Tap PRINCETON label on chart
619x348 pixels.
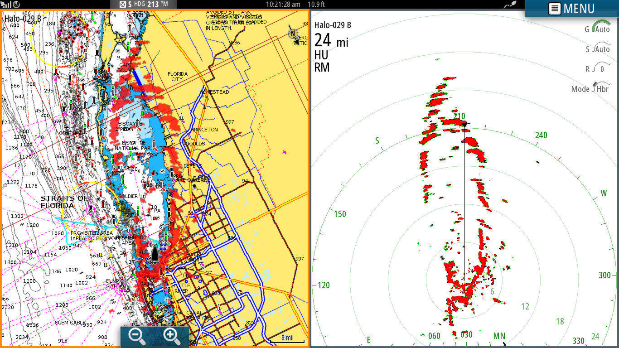tap(205, 130)
